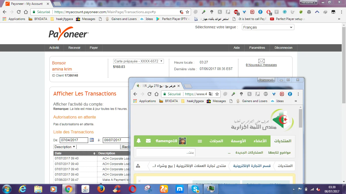The height and width of the screenshot is (194, 346).
Task: Open notifications bell in the forum header
Action: pos(139,141)
